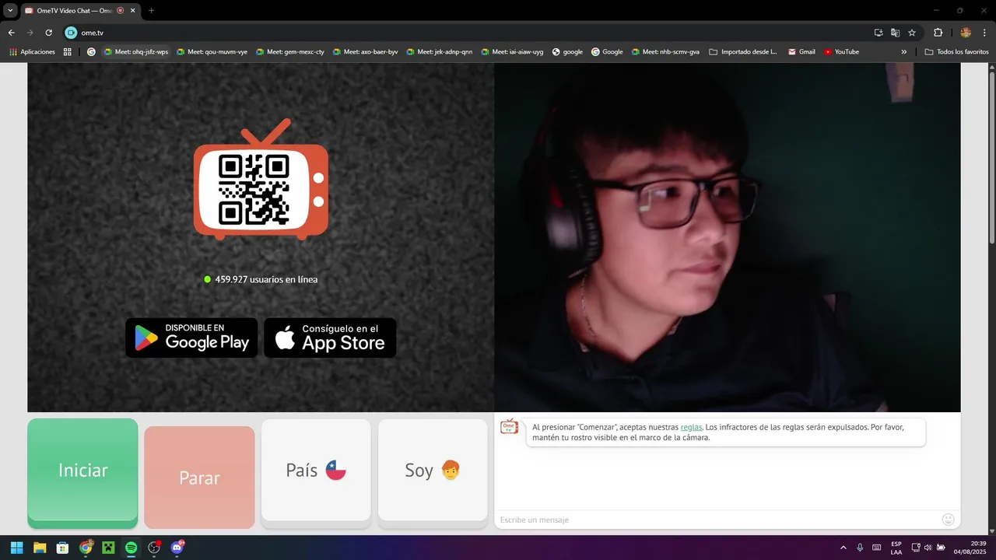Expand the Chrome tab search chevron
Screen dimensions: 996x560
10,10
